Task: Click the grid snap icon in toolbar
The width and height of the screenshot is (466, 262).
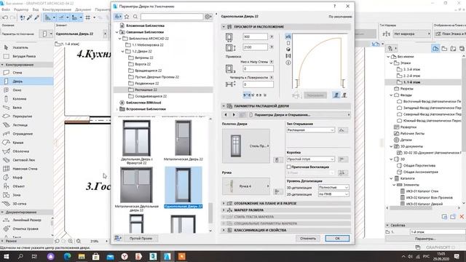Action: 88,17
